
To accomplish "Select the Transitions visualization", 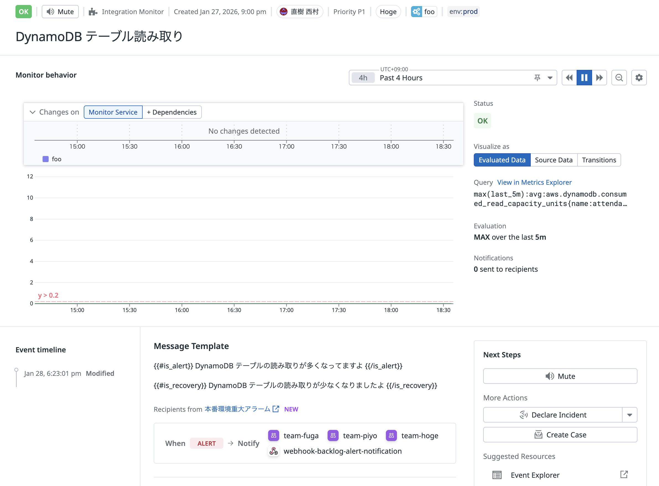I will pyautogui.click(x=599, y=160).
